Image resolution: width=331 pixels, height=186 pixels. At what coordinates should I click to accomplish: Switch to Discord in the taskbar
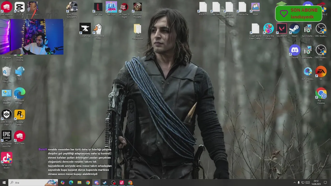(96, 183)
